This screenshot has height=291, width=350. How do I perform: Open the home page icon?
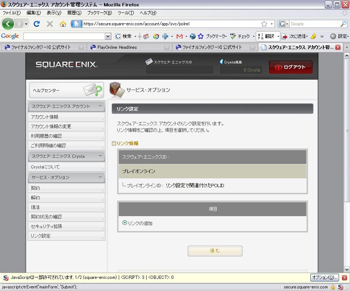tap(63, 24)
